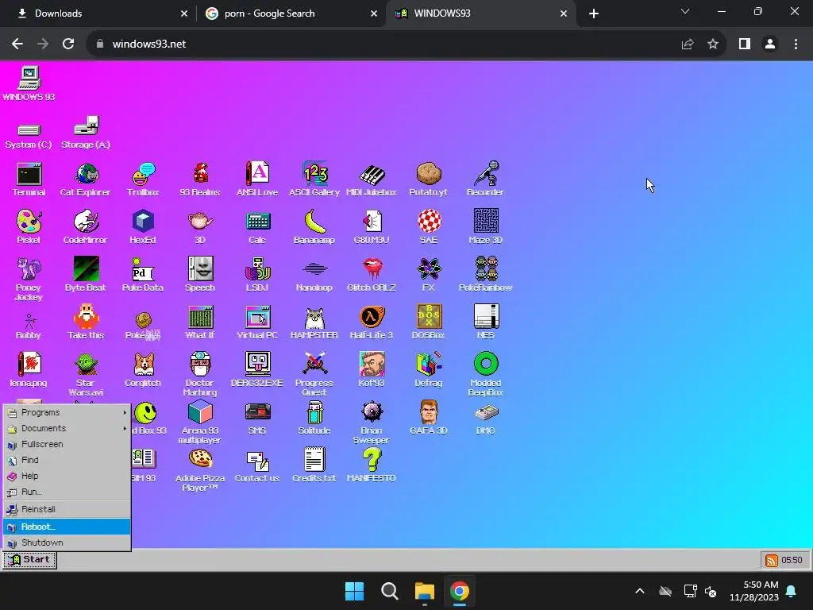Open the 3D teapot icon
The image size is (813, 610).
(200, 227)
